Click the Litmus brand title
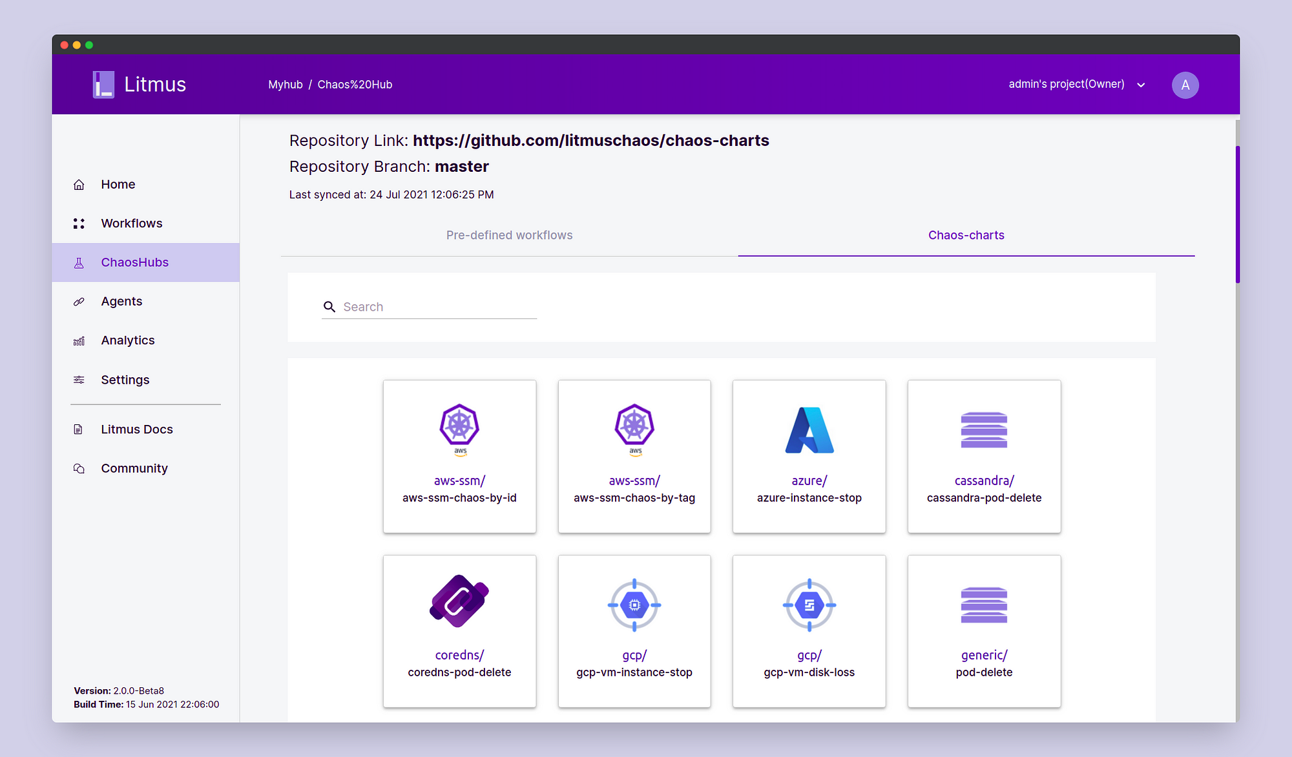The width and height of the screenshot is (1292, 757). pos(155,85)
